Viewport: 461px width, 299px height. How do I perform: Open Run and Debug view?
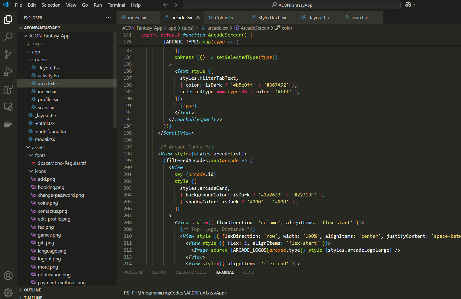(8, 72)
